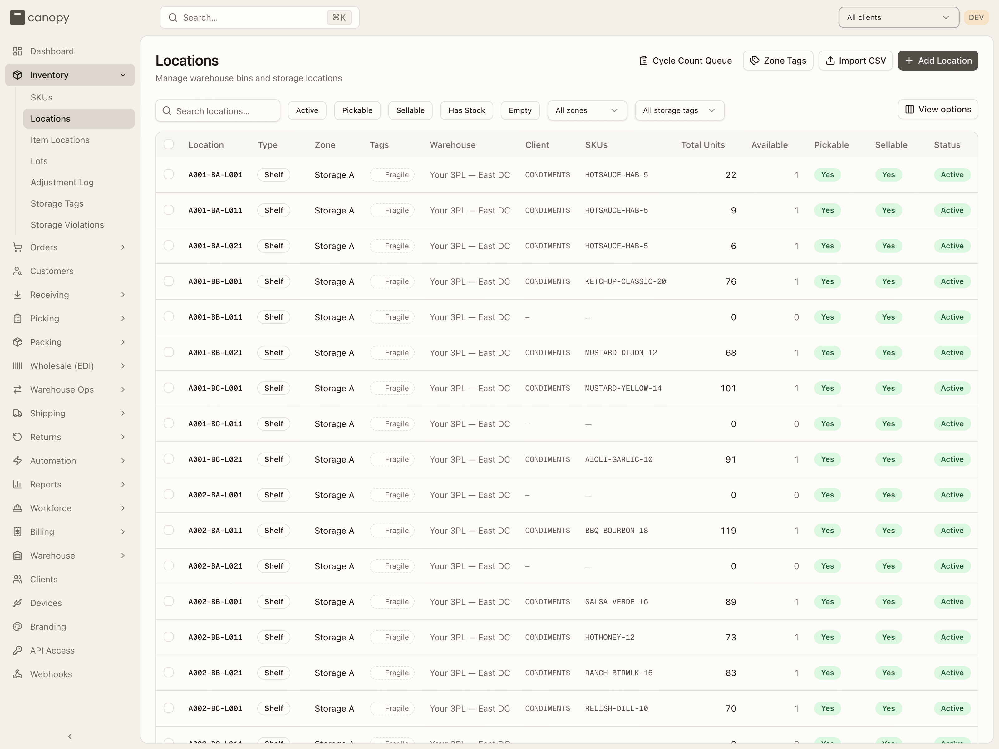Click the Wholesale (EDI) barcode icon
The height and width of the screenshot is (749, 999).
(17, 366)
